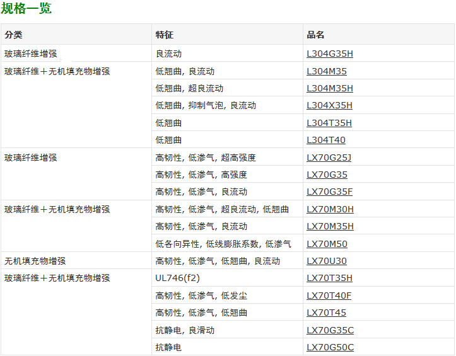The height and width of the screenshot is (356, 456).
Task: Open product L304M35H
Action: (330, 88)
